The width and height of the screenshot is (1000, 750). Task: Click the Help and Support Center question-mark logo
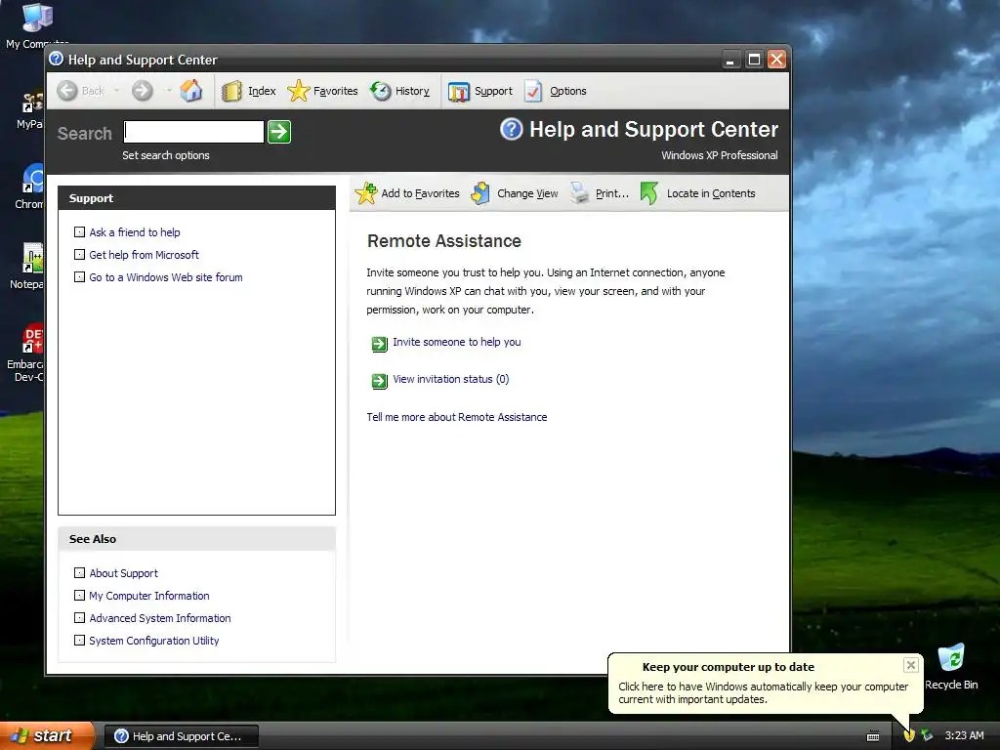click(512, 129)
